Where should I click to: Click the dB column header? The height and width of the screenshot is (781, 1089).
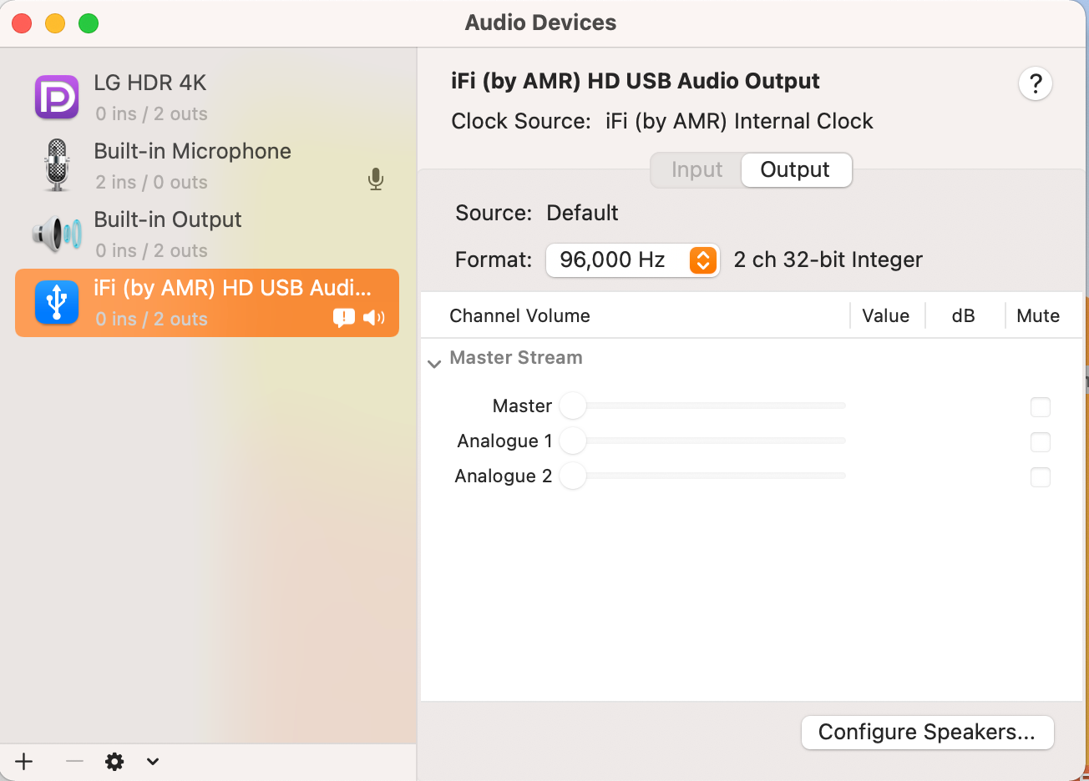pos(964,315)
